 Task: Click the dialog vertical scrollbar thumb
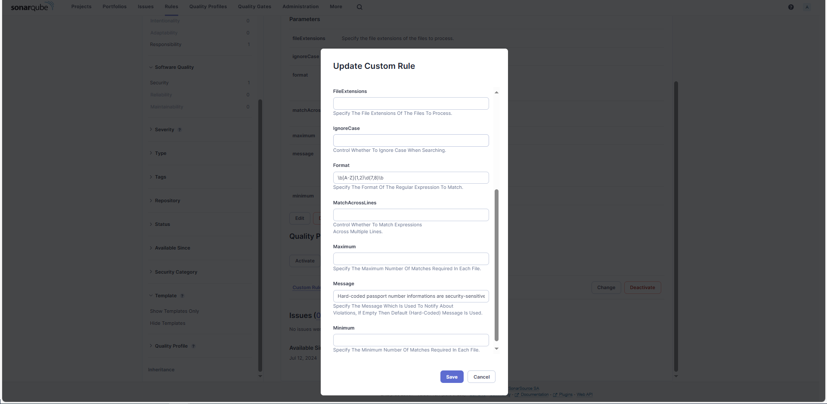coord(496,265)
